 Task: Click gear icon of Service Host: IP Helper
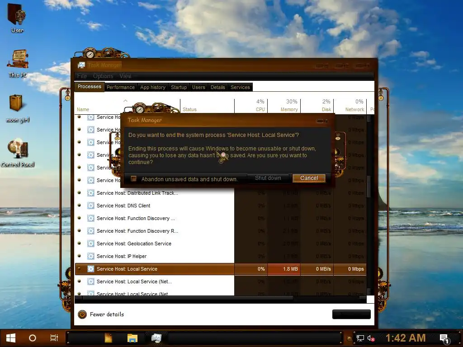coord(90,256)
